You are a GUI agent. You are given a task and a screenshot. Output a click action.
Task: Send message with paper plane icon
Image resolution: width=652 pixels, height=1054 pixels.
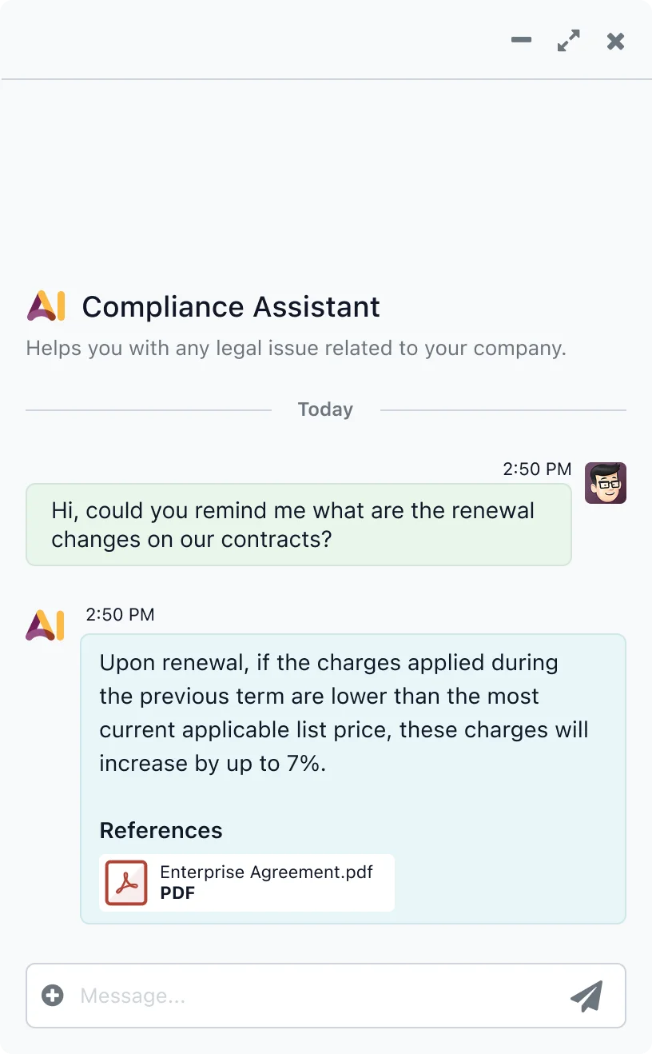586,996
